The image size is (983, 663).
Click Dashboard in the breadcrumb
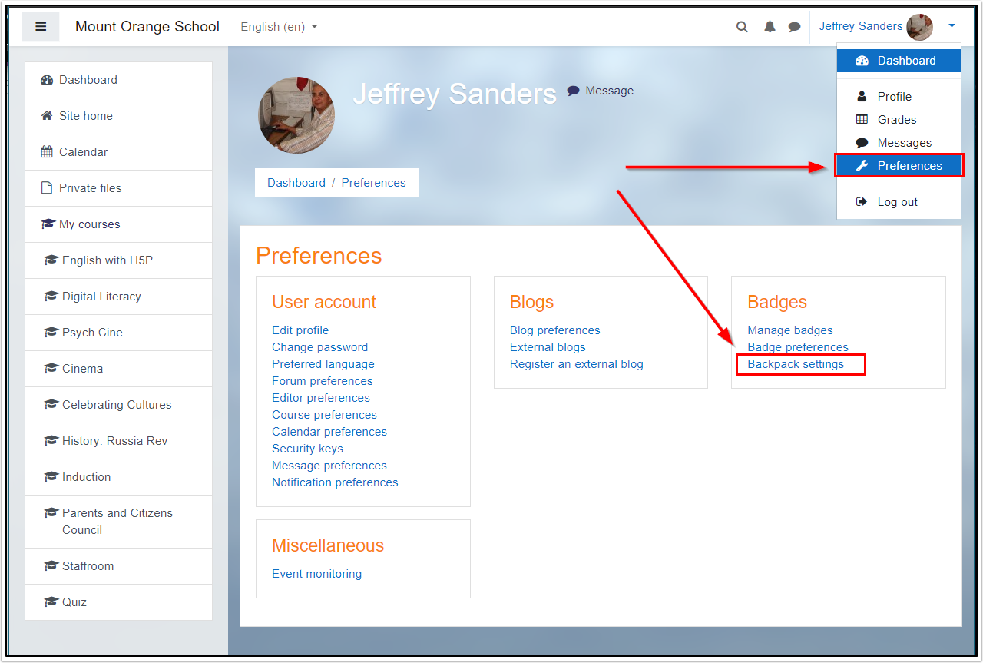[296, 183]
